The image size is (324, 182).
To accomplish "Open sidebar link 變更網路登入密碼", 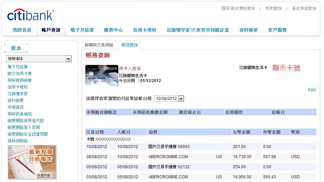I will 24,128.
